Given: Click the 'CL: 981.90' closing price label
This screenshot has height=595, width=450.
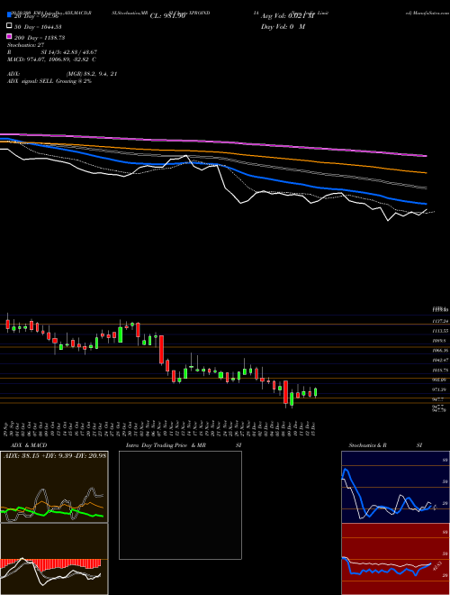Looking at the screenshot, I should tap(167, 16).
